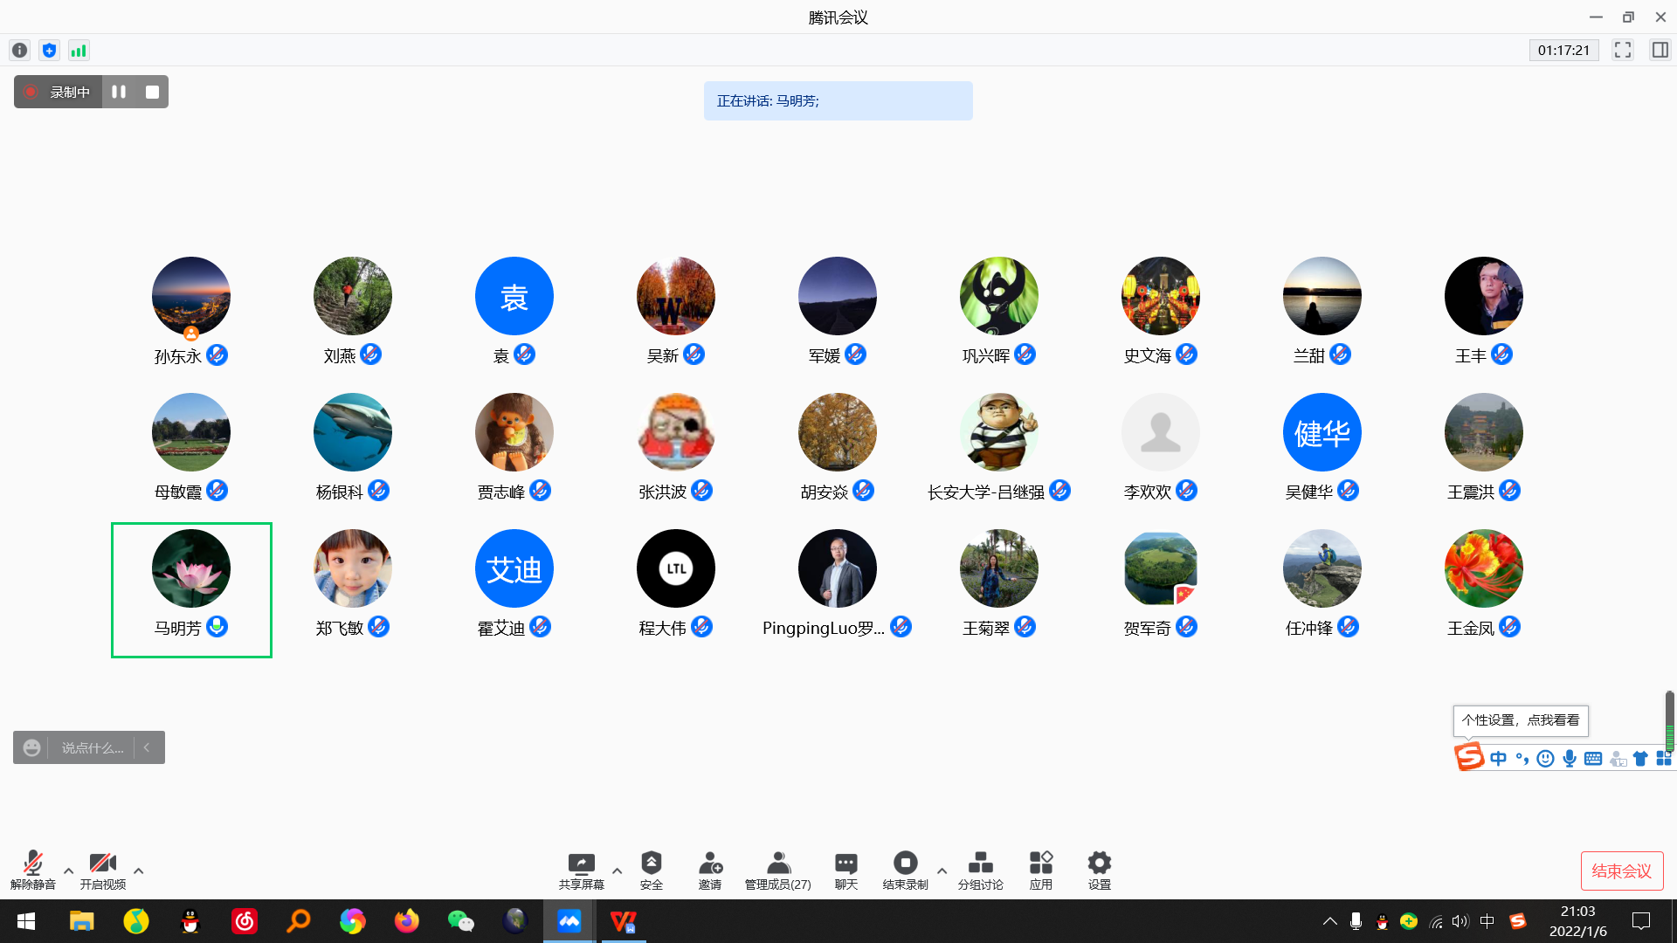Click the 结束会议 end meeting button
This screenshot has height=943, width=1677.
[x=1621, y=871]
